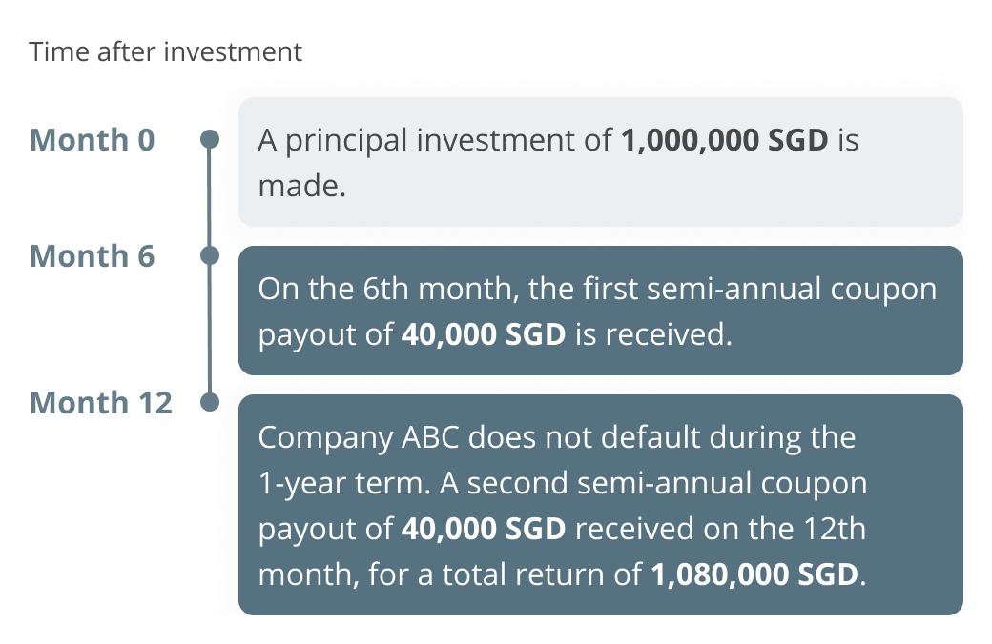Click timeline line between Month 0 and Month 6
Image resolution: width=992 pixels, height=644 pixels.
210,198
